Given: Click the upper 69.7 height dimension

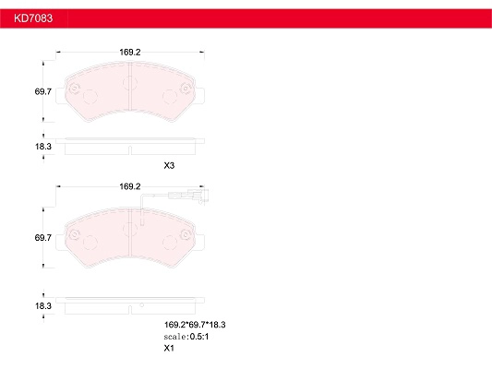Looking at the screenshot, I should [43, 91].
